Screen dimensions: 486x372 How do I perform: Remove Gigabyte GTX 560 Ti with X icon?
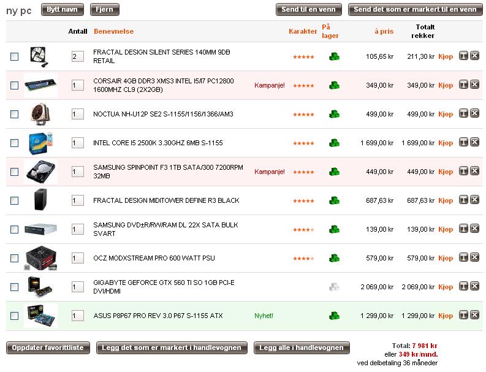(x=474, y=286)
